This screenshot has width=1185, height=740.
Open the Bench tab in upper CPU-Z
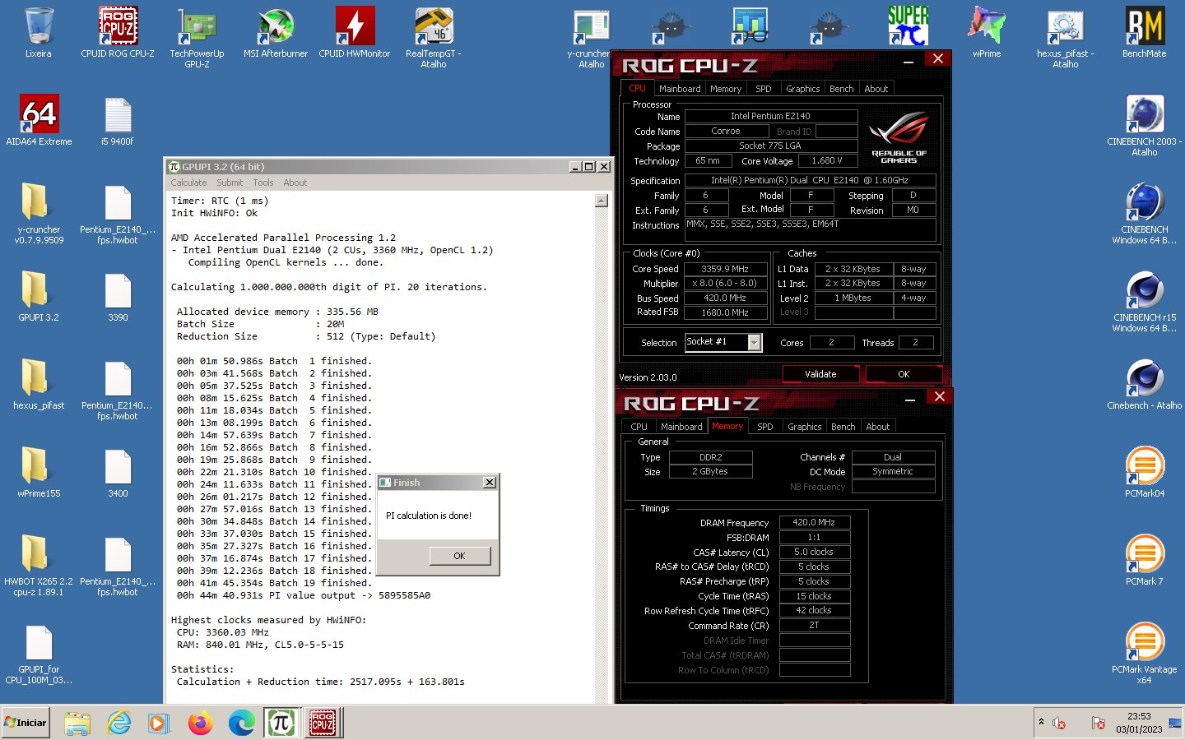[x=841, y=89]
